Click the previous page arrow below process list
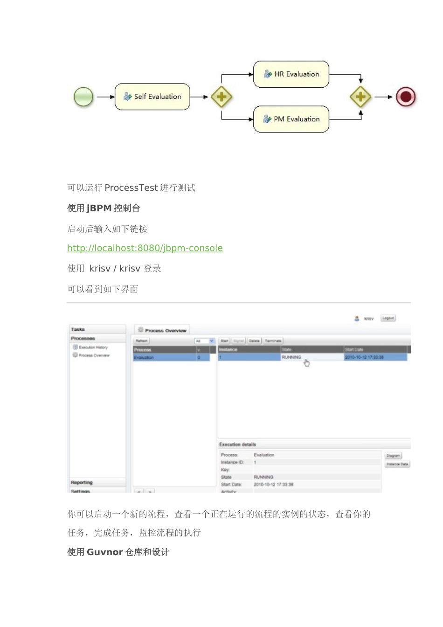The width and height of the screenshot is (443, 627). click(139, 491)
